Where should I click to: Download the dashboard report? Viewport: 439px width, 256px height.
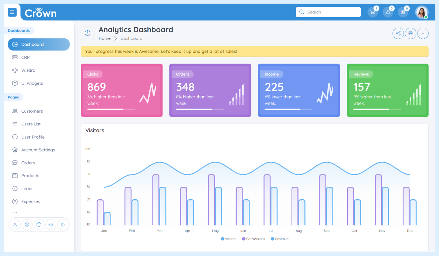point(423,33)
